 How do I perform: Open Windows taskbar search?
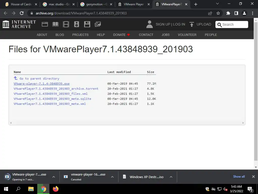pyautogui.click(x=18, y=189)
